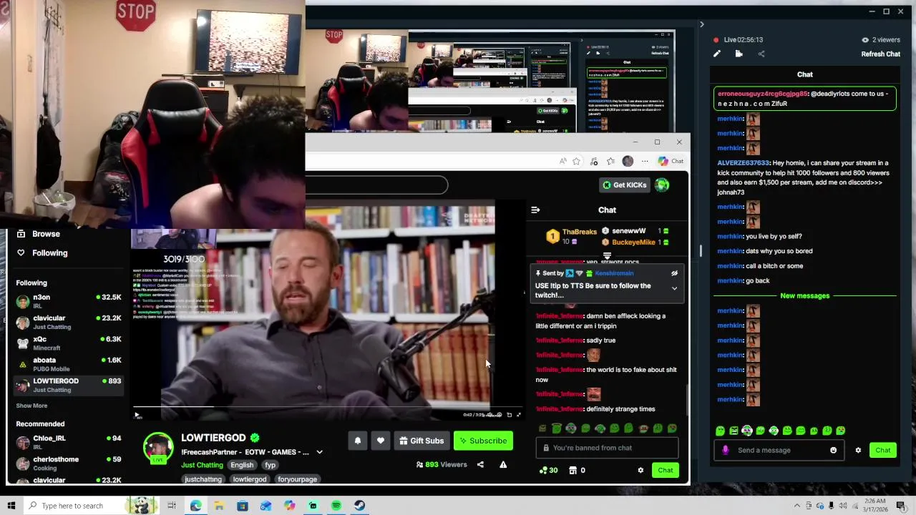This screenshot has width=916, height=515.
Task: Click Show More under Following list
Action: (31, 406)
